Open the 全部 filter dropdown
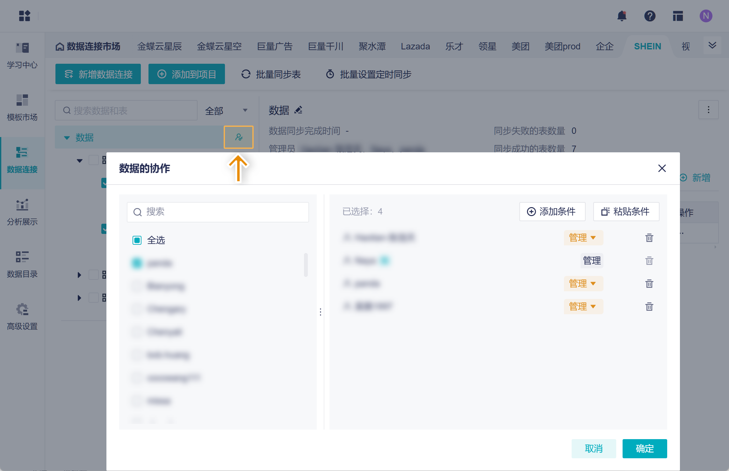 [x=226, y=111]
